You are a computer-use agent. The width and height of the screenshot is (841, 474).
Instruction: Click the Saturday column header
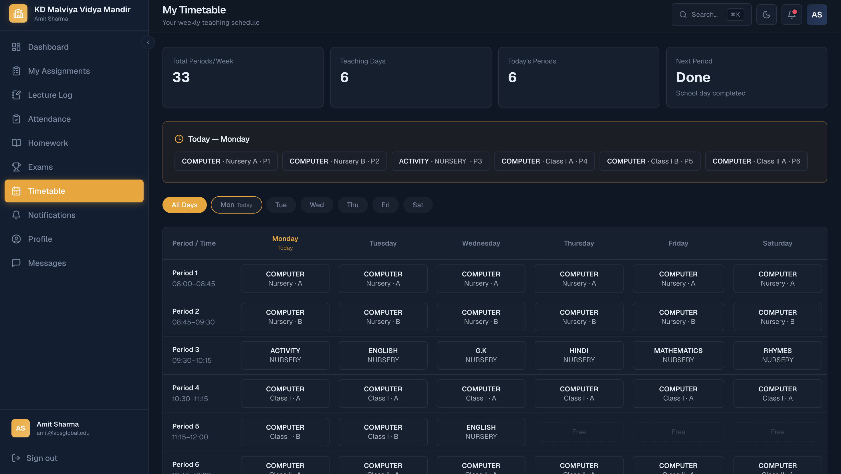point(777,243)
